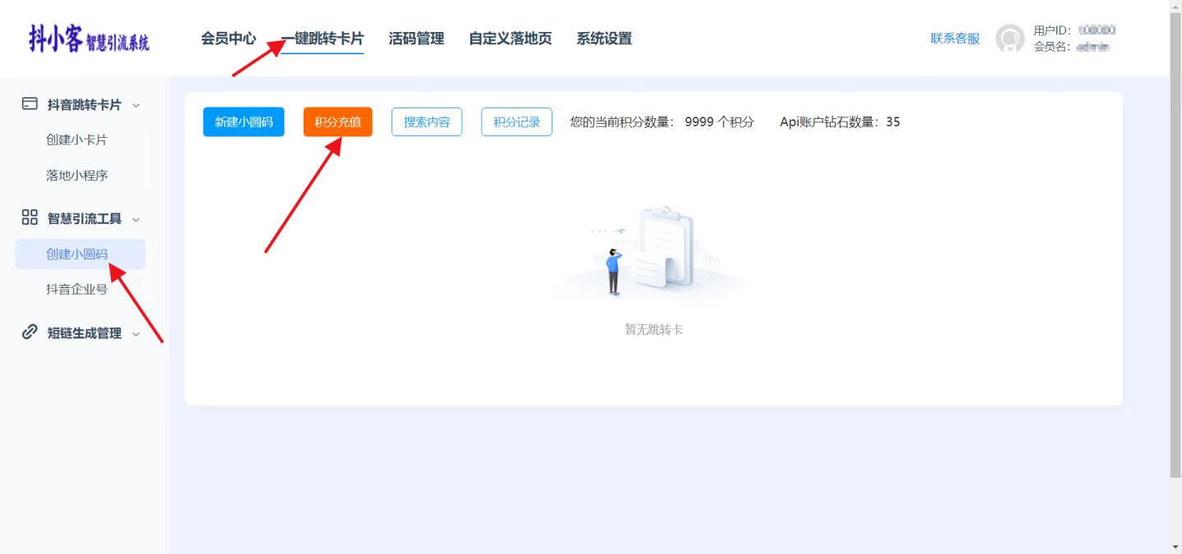Click the 智慧引流工具 grid icon

(30, 218)
